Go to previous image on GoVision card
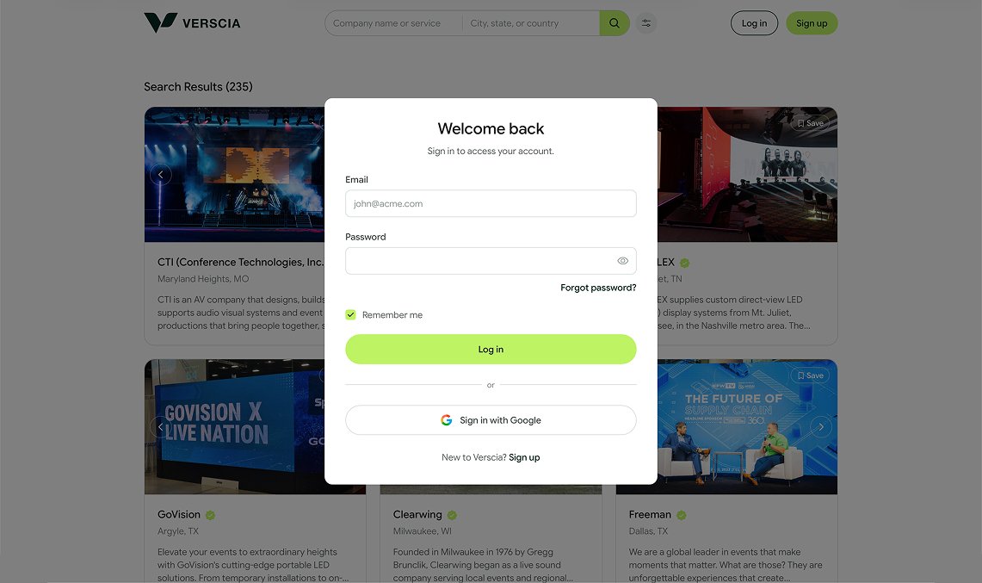The height and width of the screenshot is (583, 982). click(x=160, y=427)
